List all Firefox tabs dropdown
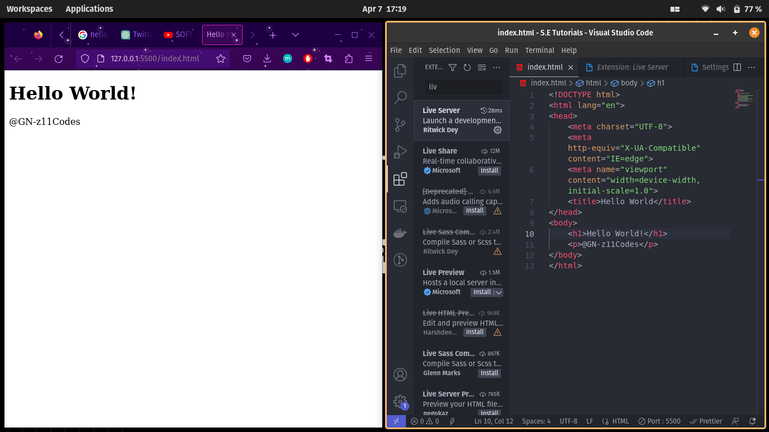 296,35
